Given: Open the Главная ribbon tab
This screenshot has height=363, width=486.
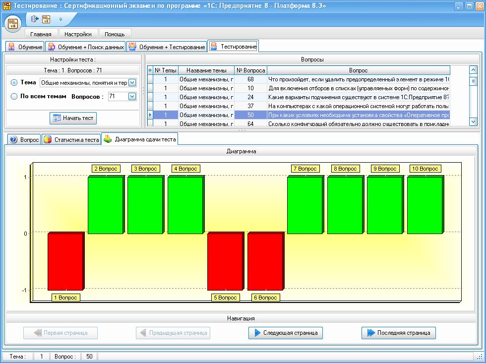Looking at the screenshot, I should click(41, 34).
